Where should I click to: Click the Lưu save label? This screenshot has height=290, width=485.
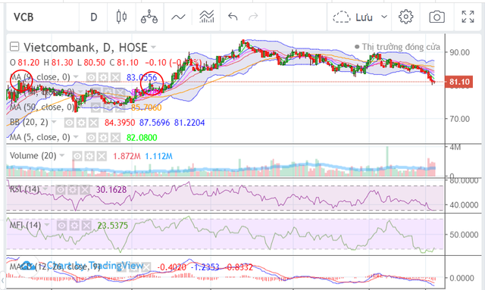pos(364,17)
